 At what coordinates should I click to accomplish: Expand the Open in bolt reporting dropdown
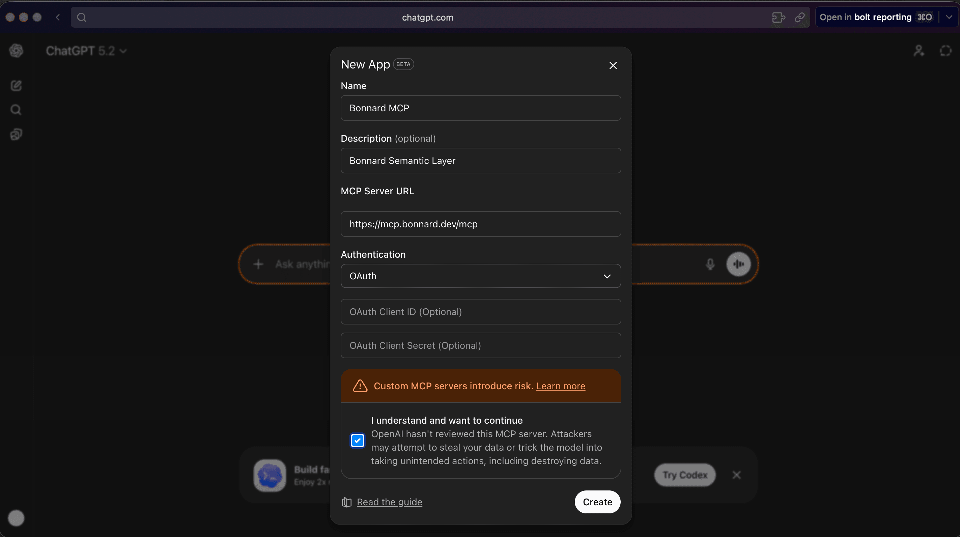pyautogui.click(x=949, y=17)
